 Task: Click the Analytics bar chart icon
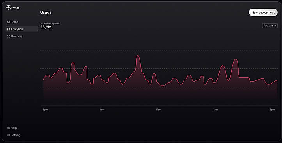[9, 29]
